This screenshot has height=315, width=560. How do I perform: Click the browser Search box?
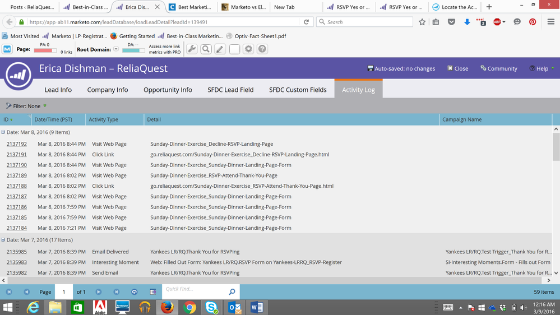[364, 22]
